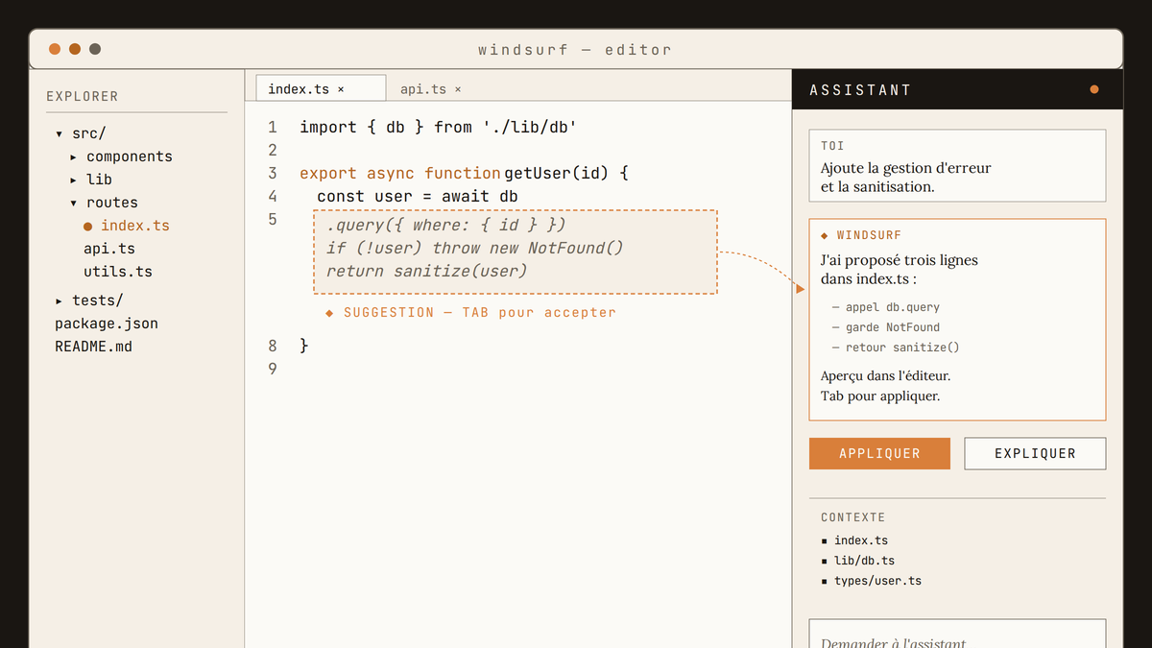Click the 'windsurf — editor' window title
This screenshot has height=648, width=1152.
pyautogui.click(x=575, y=50)
